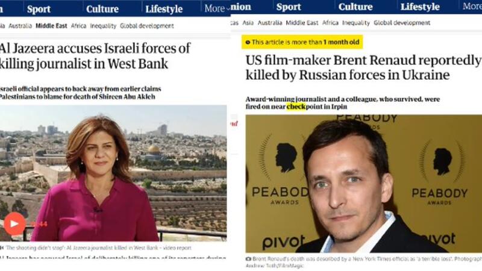Open the Sport section in left page
Viewport: 482px width, 271px height.
pyautogui.click(x=39, y=9)
